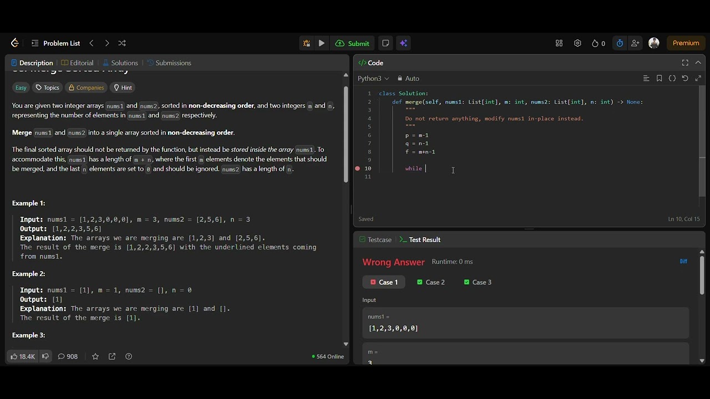This screenshot has width=710, height=399.
Task: Switch to the Test Result tab
Action: point(420,239)
